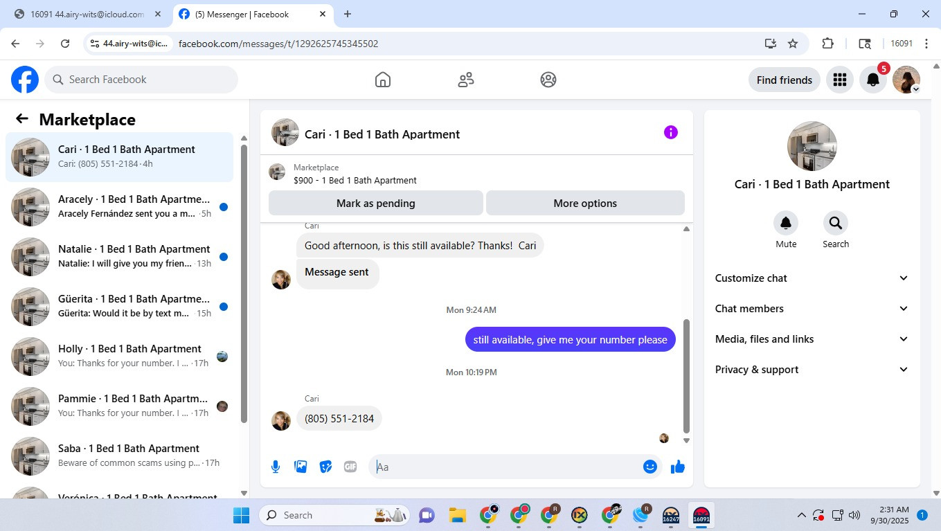Viewport: 941px width, 531px height.
Task: Open the notifications bell
Action: pyautogui.click(x=873, y=80)
